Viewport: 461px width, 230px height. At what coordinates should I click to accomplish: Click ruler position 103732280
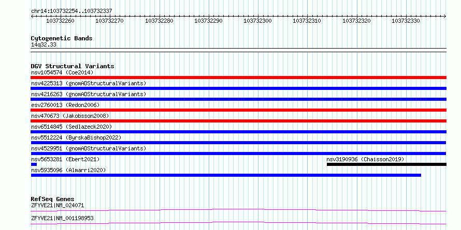point(159,21)
